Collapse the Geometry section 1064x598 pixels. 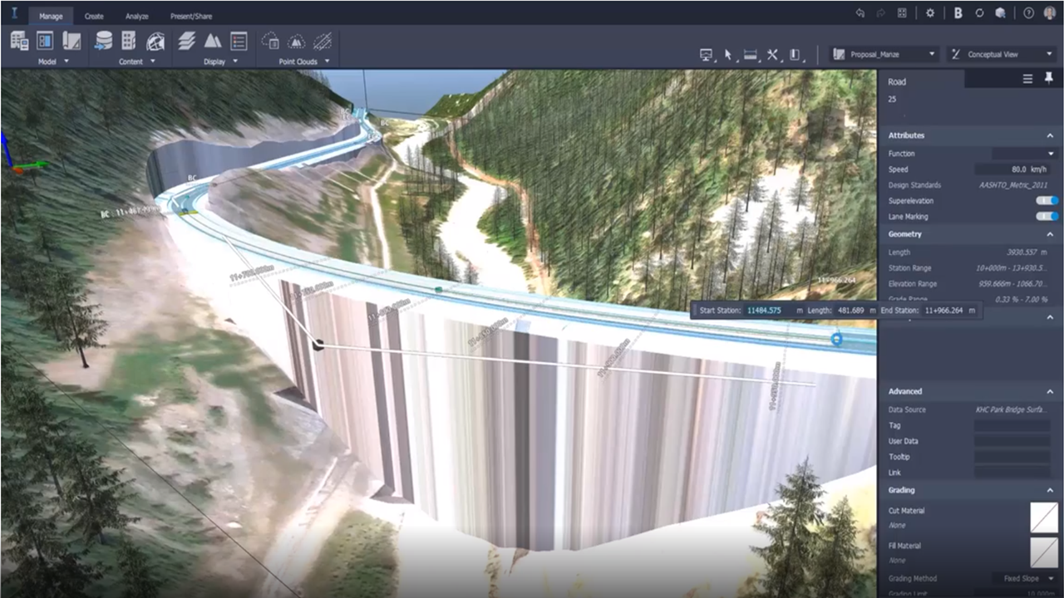pyautogui.click(x=1049, y=233)
